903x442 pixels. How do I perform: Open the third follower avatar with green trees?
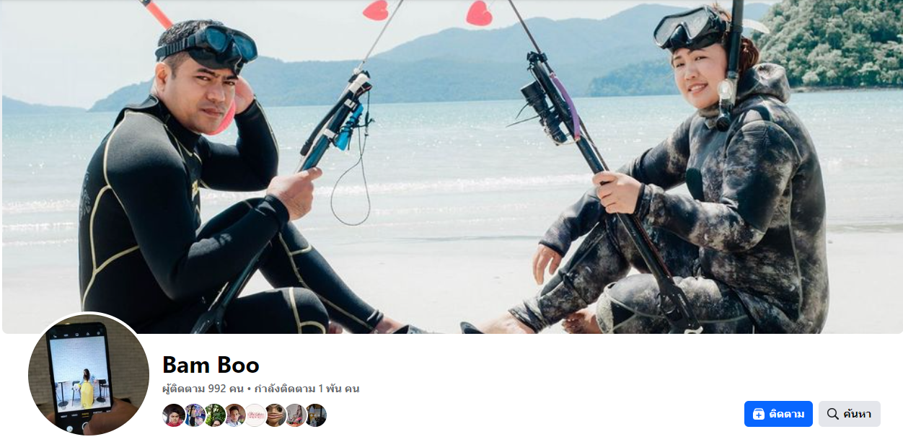pyautogui.click(x=214, y=415)
